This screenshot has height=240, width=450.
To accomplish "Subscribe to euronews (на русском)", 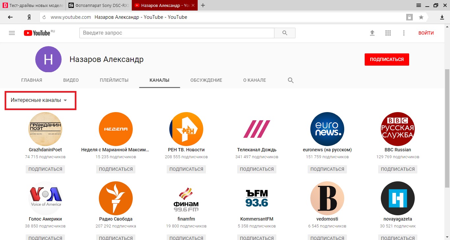I will coord(327,169).
